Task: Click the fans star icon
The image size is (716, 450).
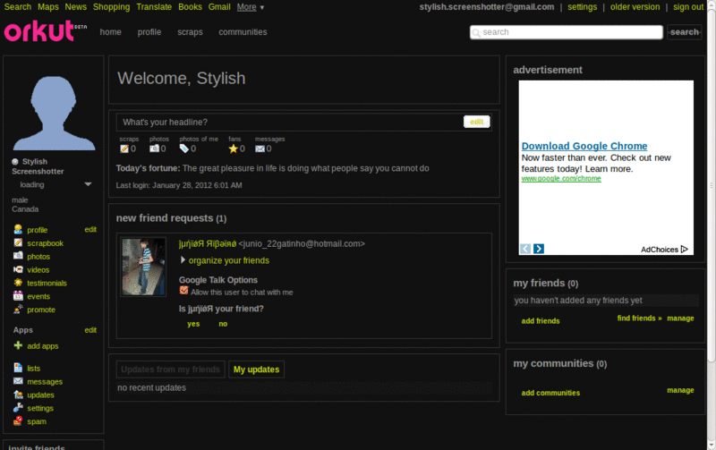Action: pos(233,149)
